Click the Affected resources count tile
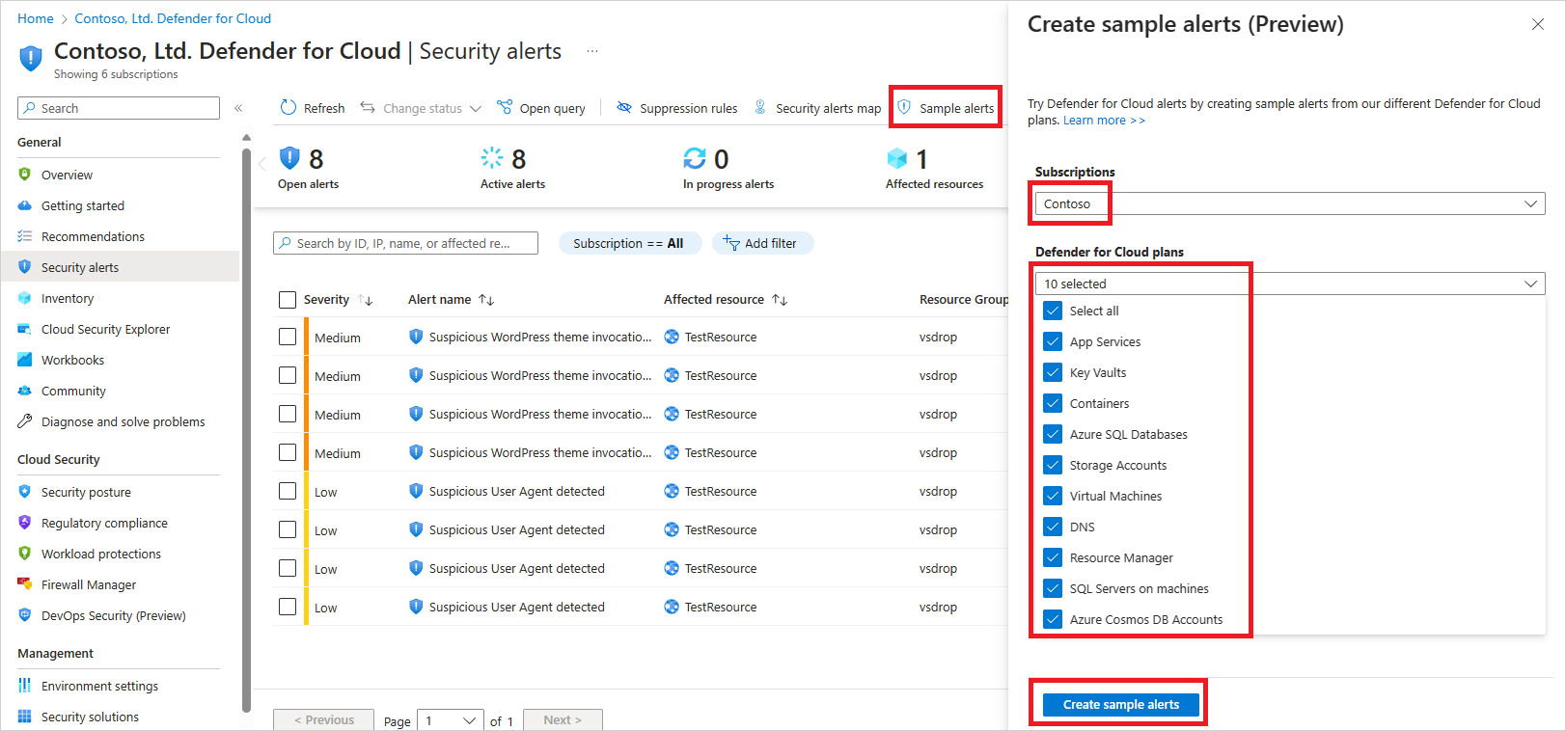Viewport: 1566px width, 731px height. pos(934,168)
